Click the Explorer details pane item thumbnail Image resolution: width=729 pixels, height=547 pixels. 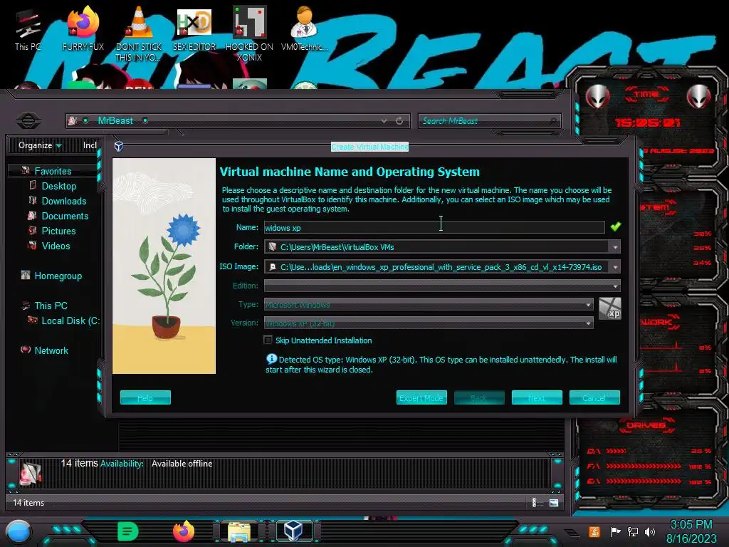coord(30,474)
